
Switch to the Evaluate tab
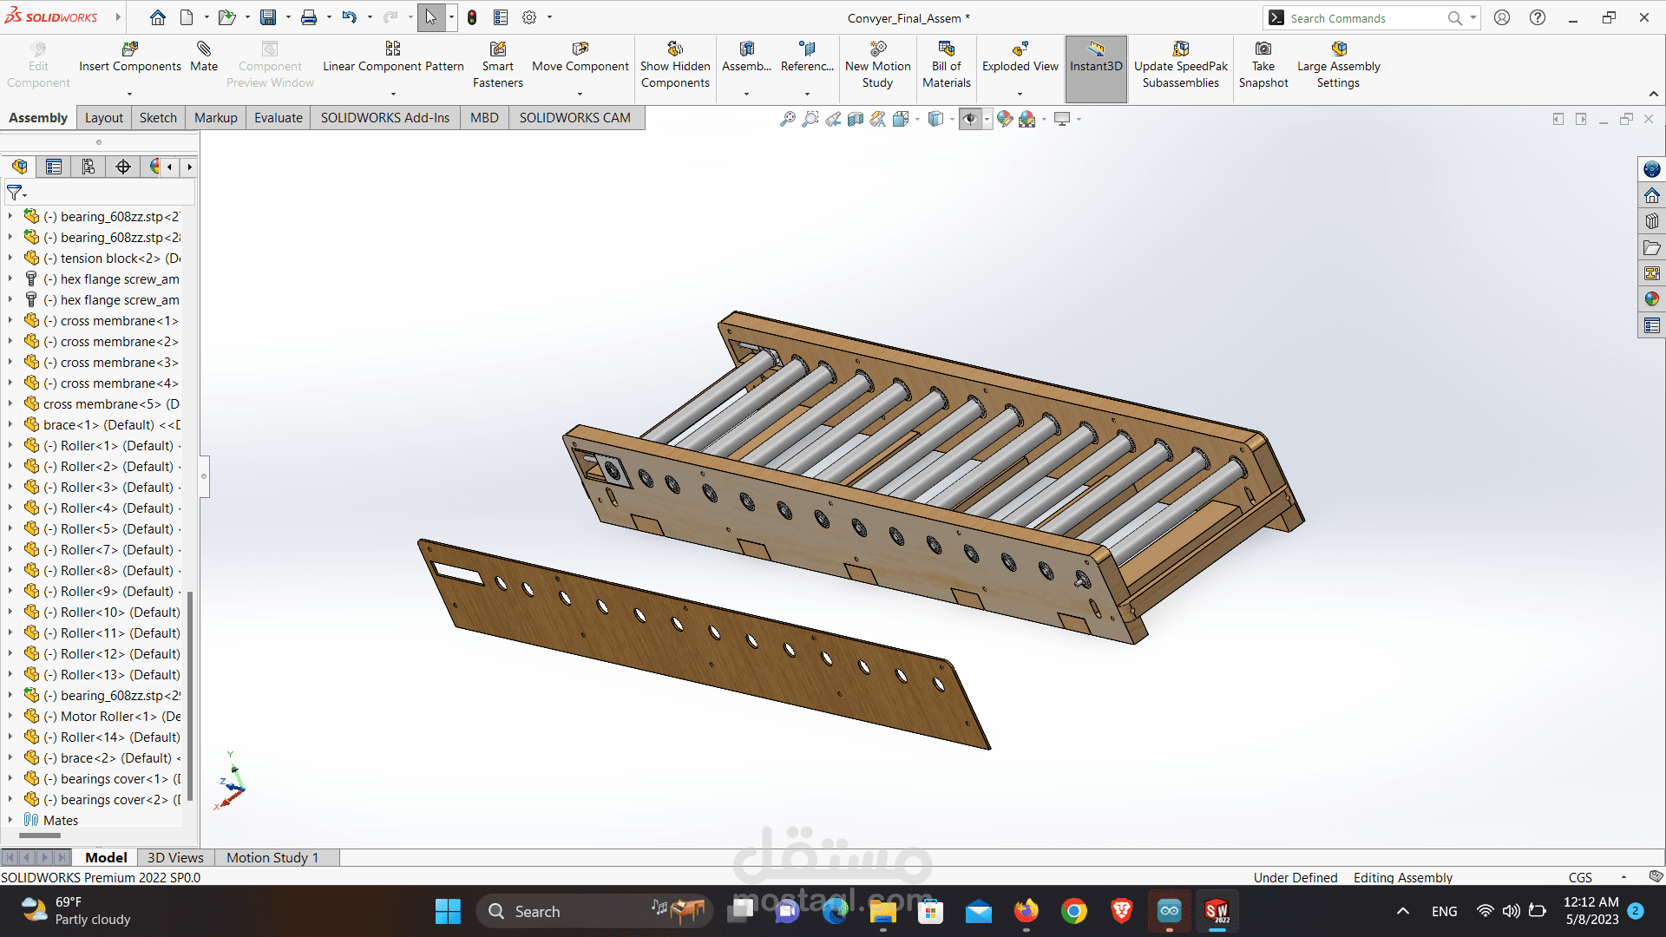278,118
